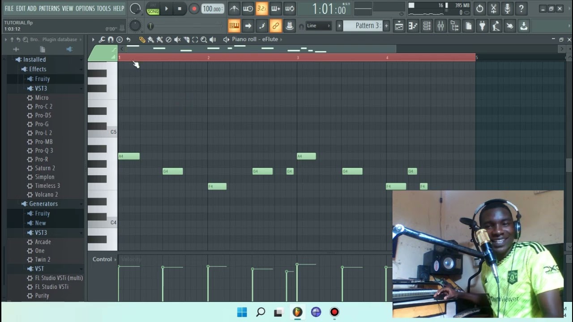Click the bar 3 marker on timeline ruler

(x=298, y=58)
